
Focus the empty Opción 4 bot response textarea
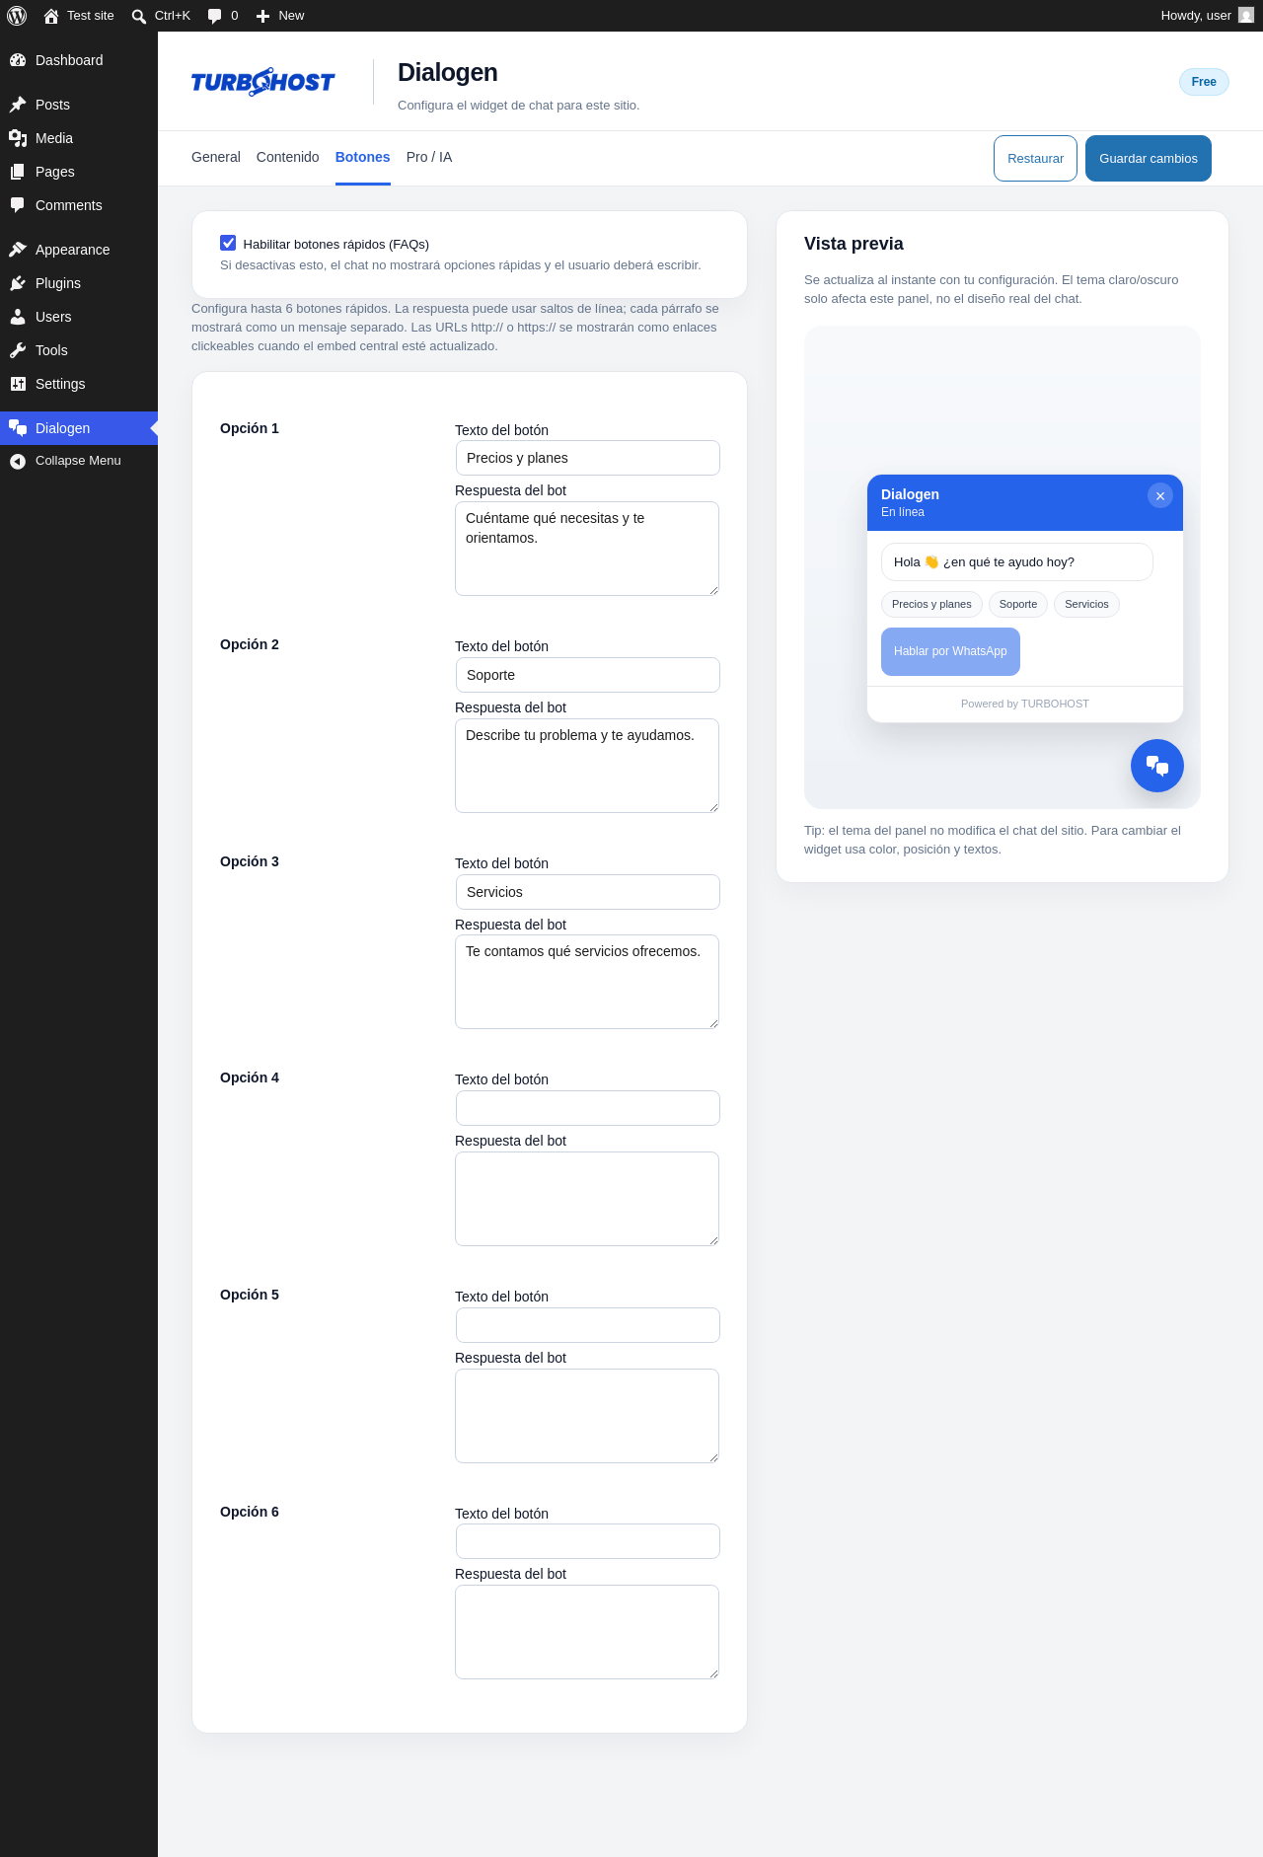click(x=587, y=1199)
